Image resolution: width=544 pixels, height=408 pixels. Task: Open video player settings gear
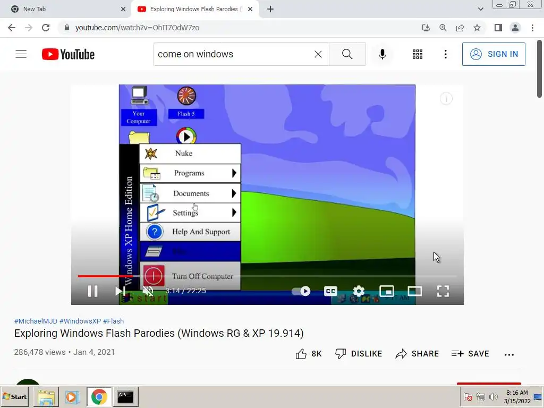359,291
